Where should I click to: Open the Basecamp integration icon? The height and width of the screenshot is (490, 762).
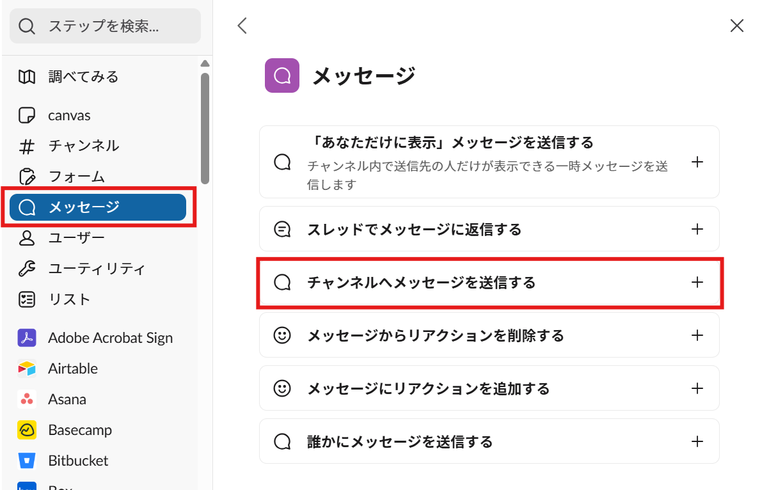click(x=27, y=430)
